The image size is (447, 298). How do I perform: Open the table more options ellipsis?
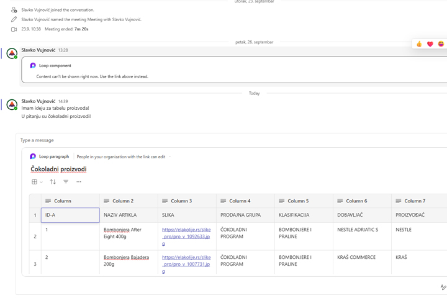tap(79, 182)
